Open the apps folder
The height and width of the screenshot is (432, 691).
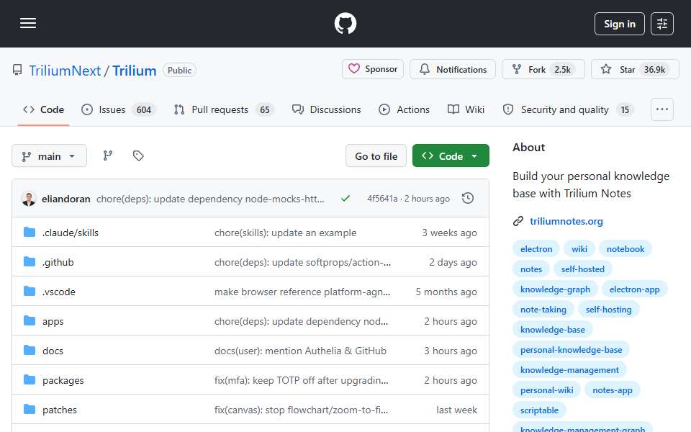tap(53, 321)
